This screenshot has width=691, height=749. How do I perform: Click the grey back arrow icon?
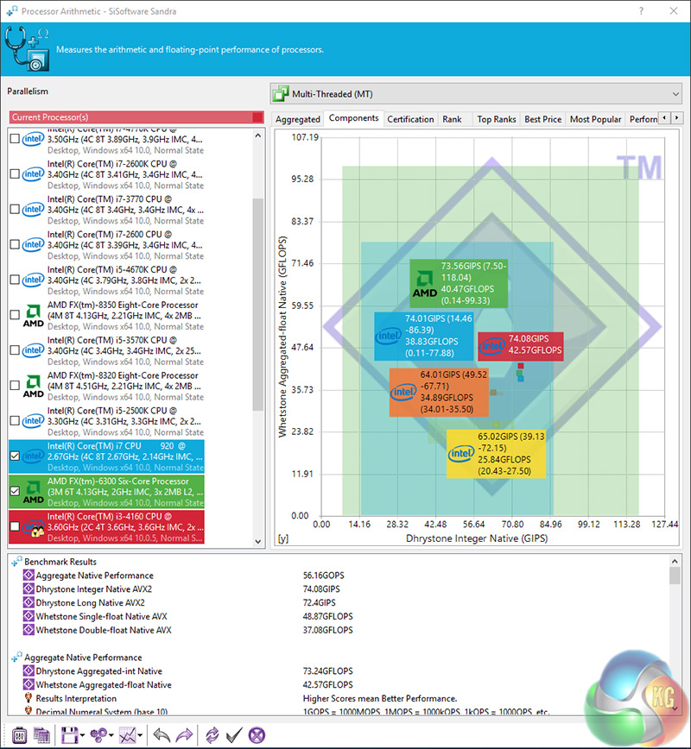click(162, 735)
